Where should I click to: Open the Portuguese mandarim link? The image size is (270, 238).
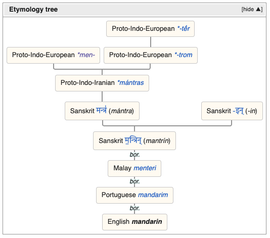153,195
